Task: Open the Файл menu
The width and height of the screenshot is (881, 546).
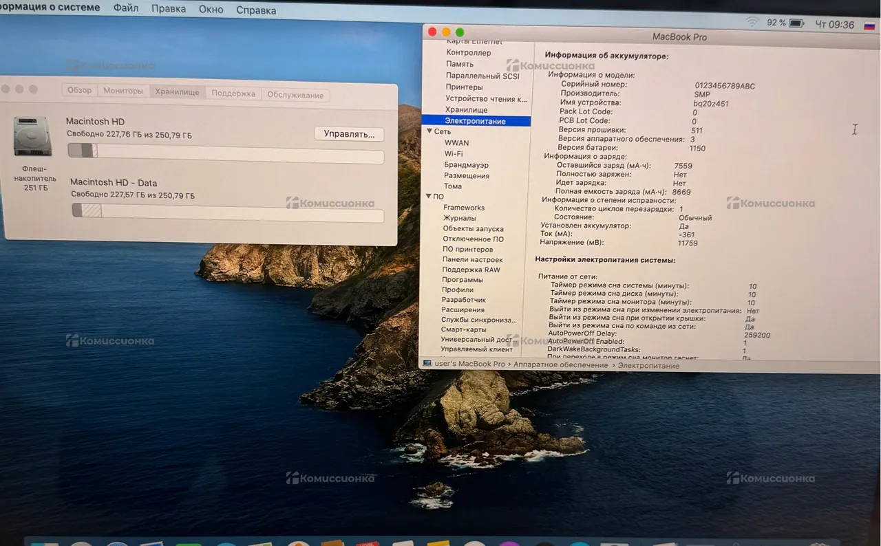Action: pyautogui.click(x=125, y=9)
